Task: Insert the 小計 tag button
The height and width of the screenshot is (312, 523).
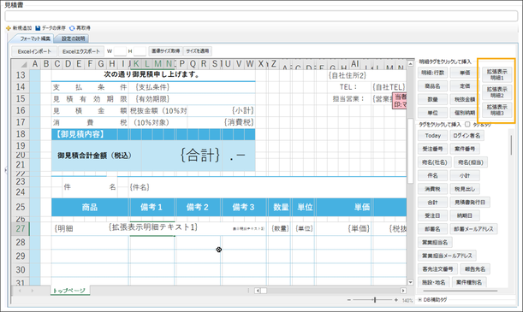Action: point(465,175)
